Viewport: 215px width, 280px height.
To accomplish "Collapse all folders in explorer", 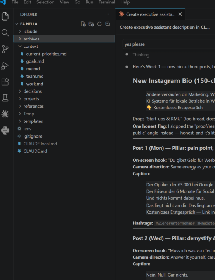I will (107, 24).
